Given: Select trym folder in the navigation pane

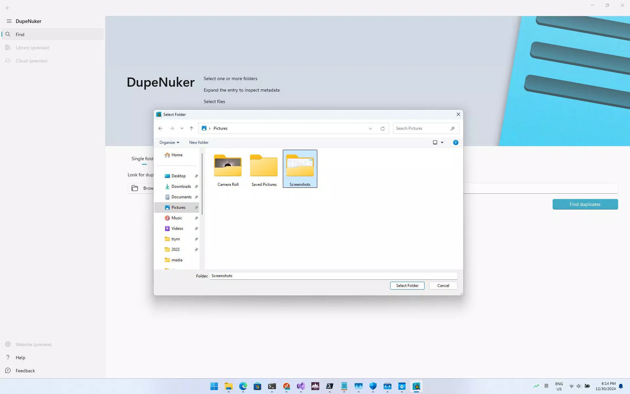Looking at the screenshot, I should coord(177,239).
